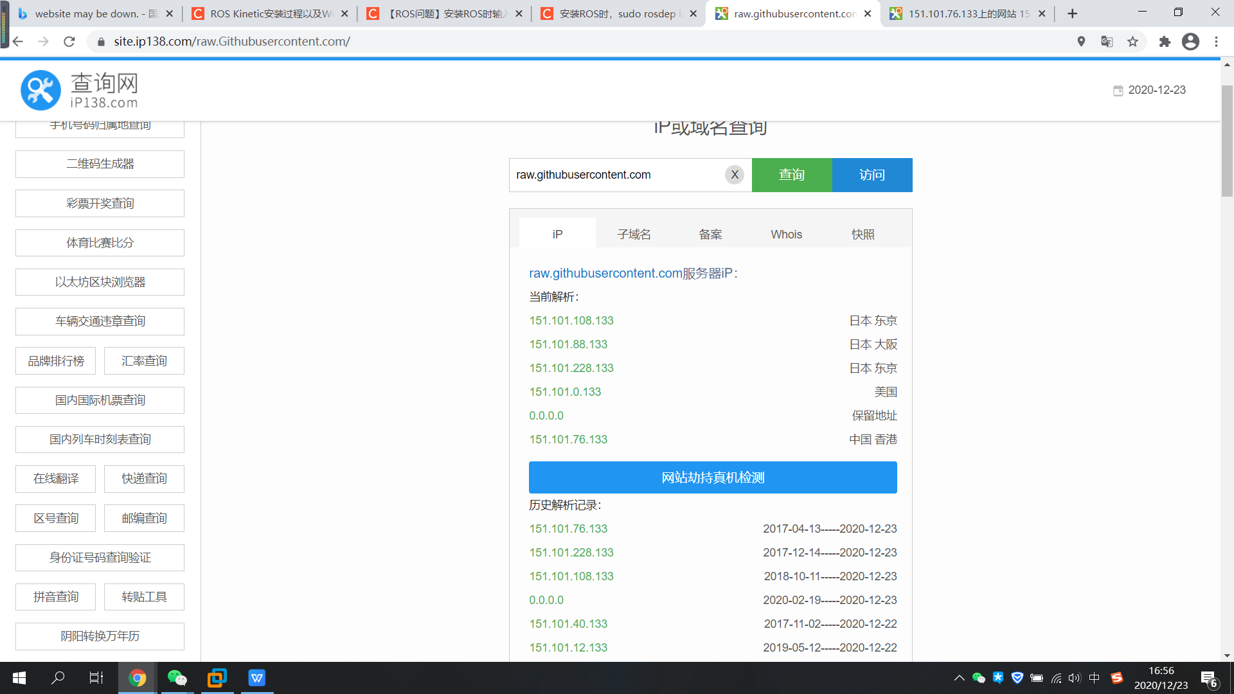This screenshot has width=1234, height=694.
Task: Go back to previous page in browser
Action: tap(18, 42)
